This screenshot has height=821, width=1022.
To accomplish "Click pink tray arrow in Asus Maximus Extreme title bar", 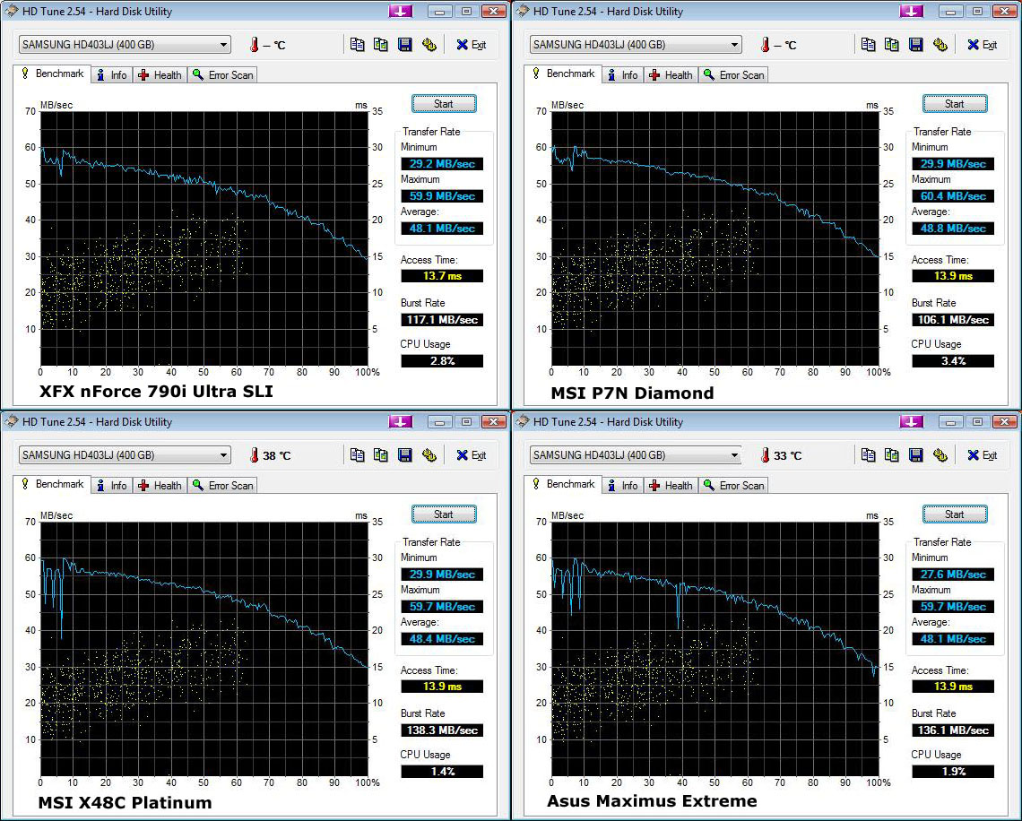I will 911,421.
